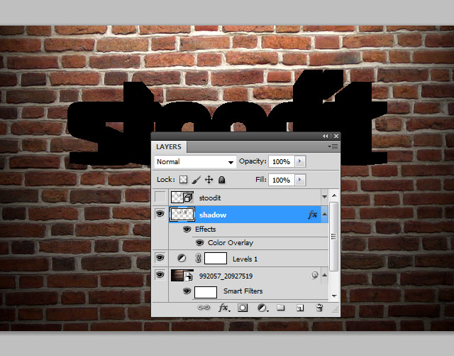The height and width of the screenshot is (356, 454).
Task: Click the Smart Filters mask thumbnail
Action: [206, 292]
